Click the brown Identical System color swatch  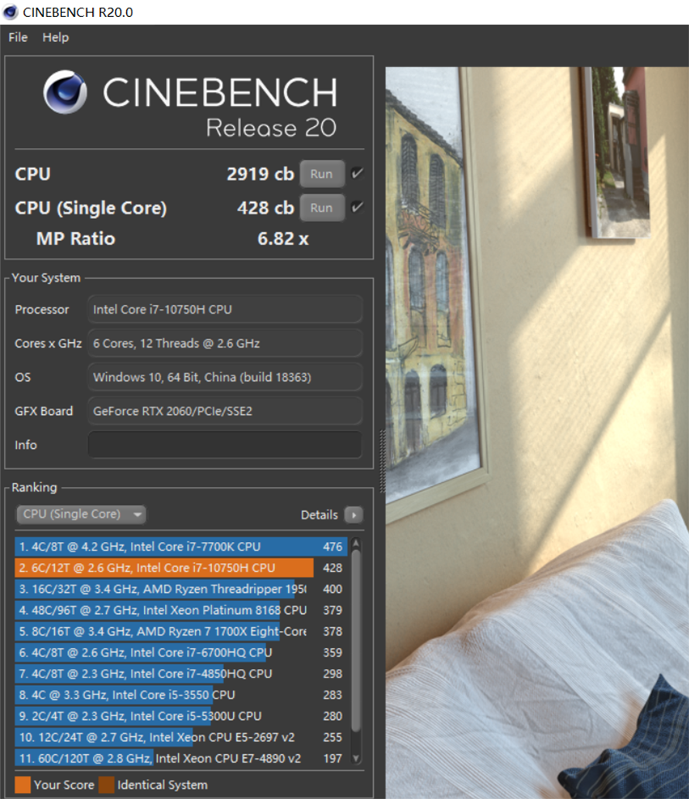tap(106, 784)
